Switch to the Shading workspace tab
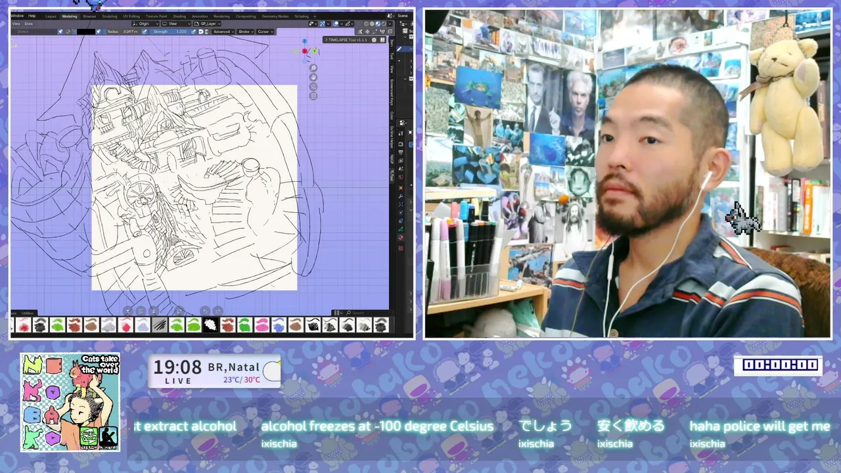This screenshot has width=841, height=473. (x=179, y=16)
